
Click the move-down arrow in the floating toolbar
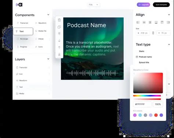[x=59, y=40]
